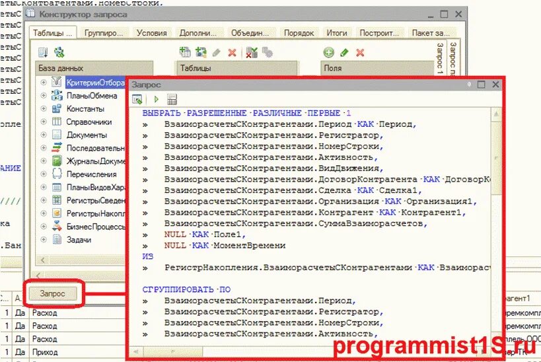Open the Группировка tab
Viewport: 541px width, 362px height.
point(104,33)
